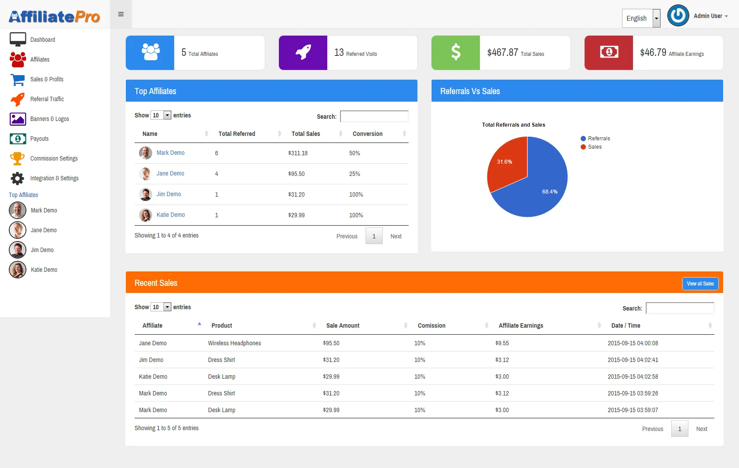
Task: Sort Top Affiliates table by Conversion column
Action: [368, 134]
